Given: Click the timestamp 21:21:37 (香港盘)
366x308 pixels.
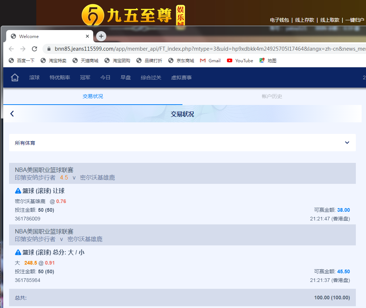Looking at the screenshot, I should pyautogui.click(x=330, y=280).
